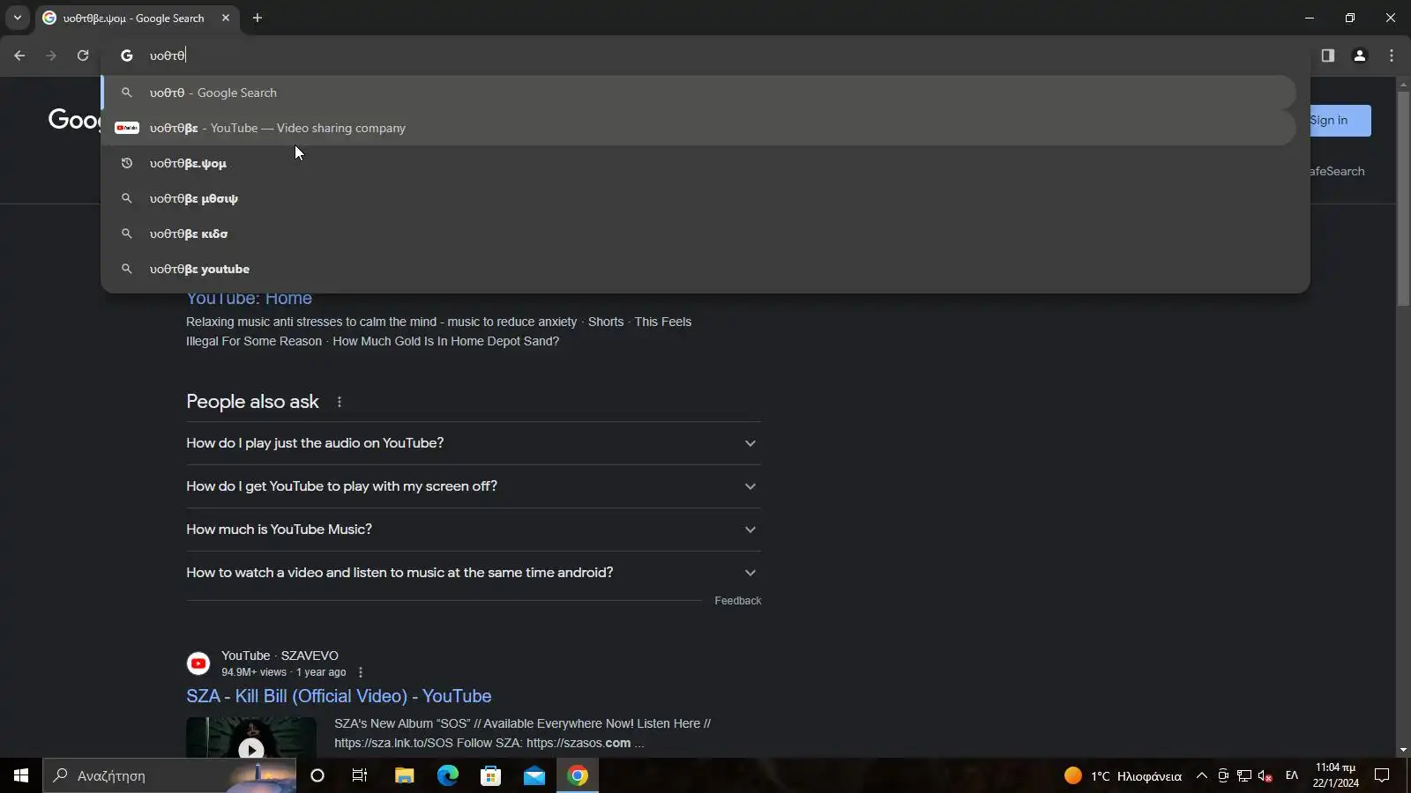Image resolution: width=1411 pixels, height=793 pixels.
Task: Toggle the browser side panel
Action: click(1328, 56)
